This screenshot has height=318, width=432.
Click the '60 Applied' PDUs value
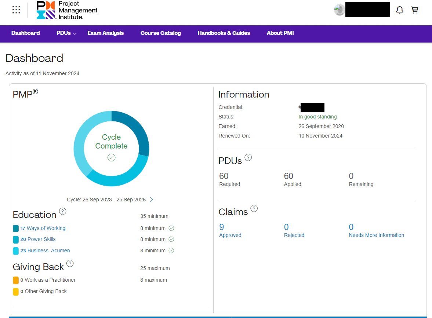point(292,179)
